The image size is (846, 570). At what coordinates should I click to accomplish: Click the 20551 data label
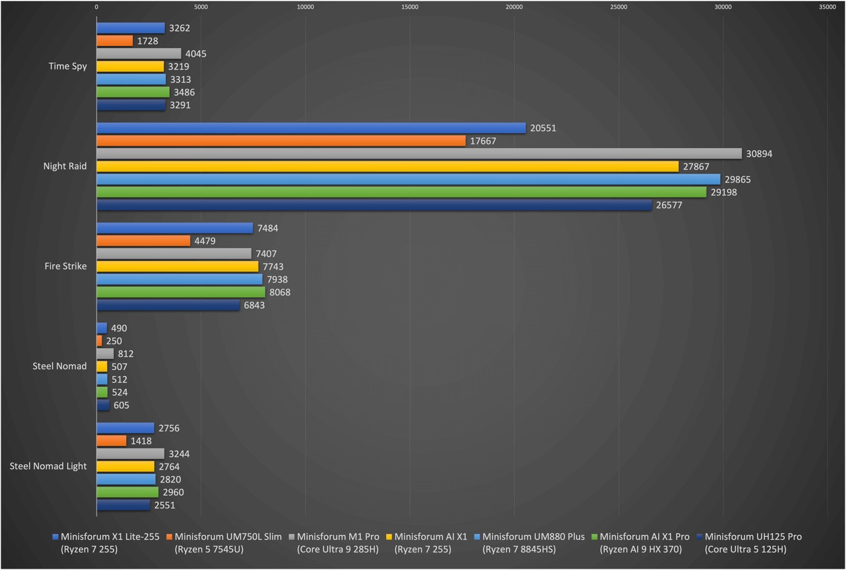[x=543, y=128]
